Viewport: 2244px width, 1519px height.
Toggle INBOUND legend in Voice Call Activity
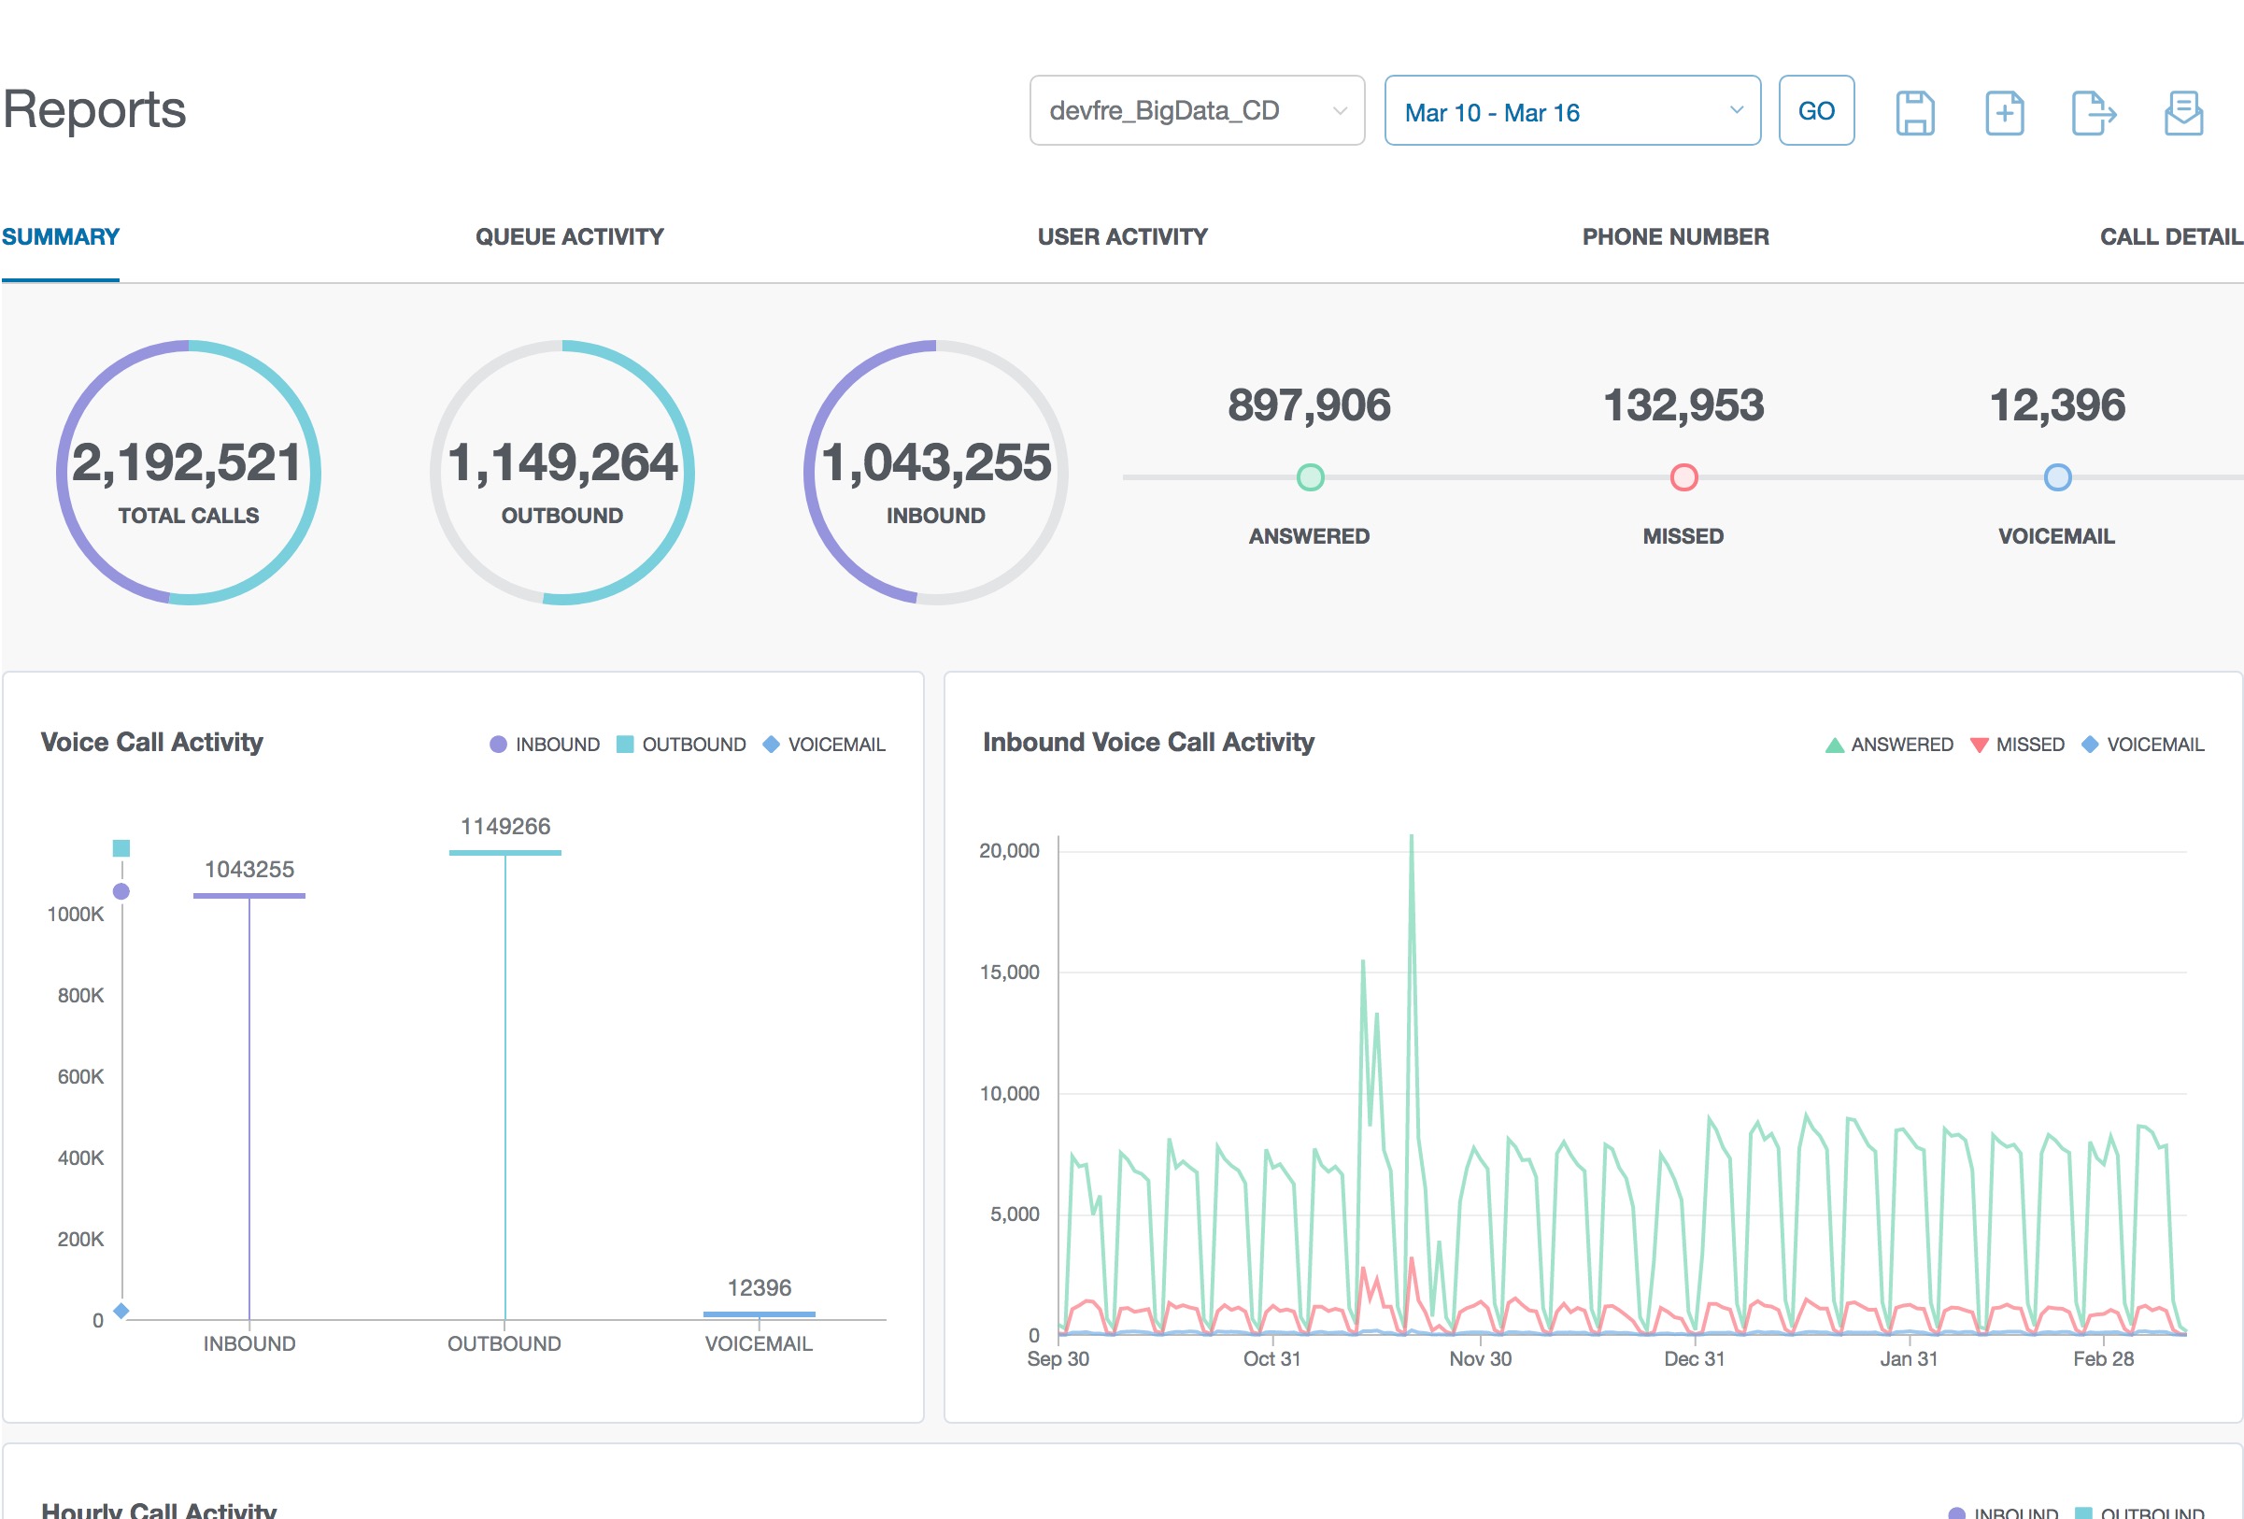545,745
